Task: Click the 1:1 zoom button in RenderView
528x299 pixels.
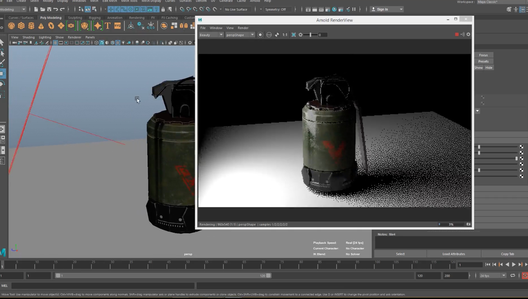Action: [x=285, y=35]
